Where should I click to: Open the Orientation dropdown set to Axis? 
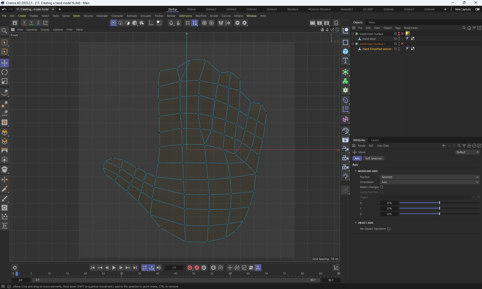click(430, 182)
